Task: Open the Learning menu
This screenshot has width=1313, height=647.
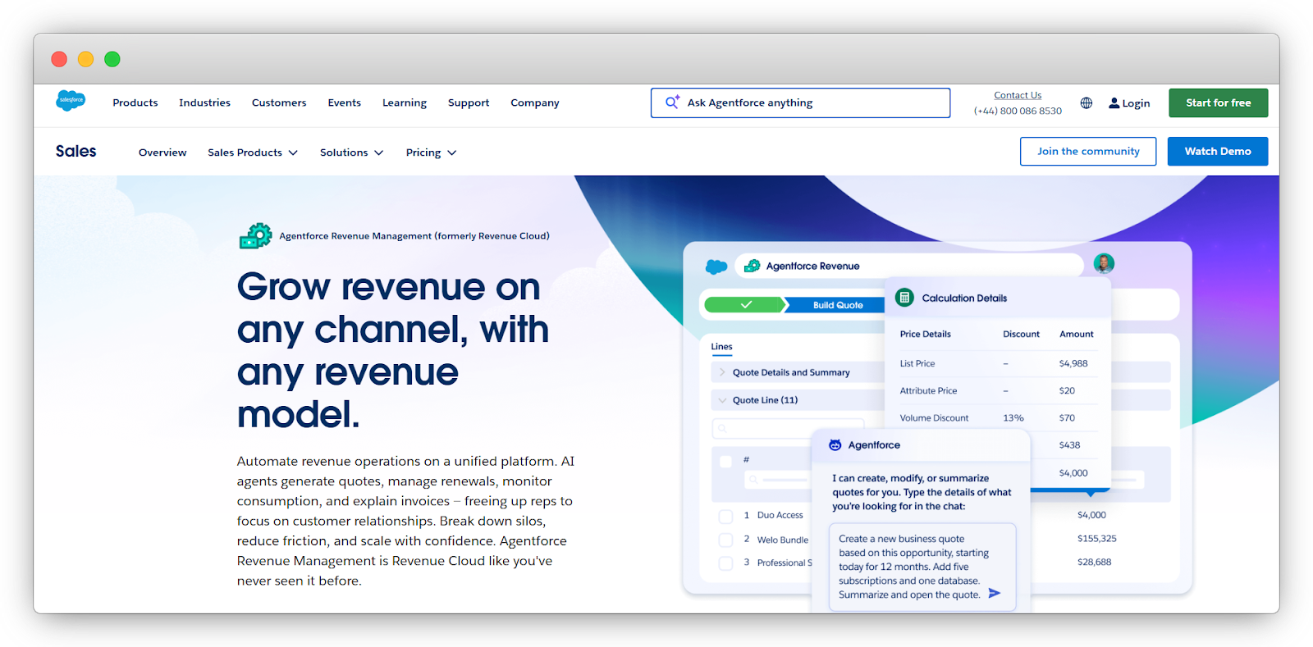Action: click(405, 103)
